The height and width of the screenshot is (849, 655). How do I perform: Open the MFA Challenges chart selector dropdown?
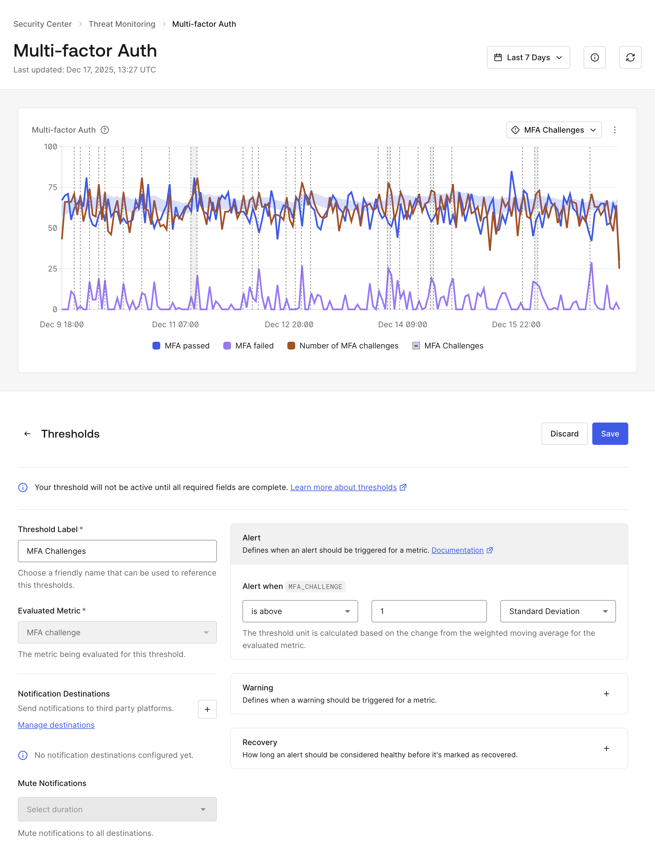(x=554, y=130)
